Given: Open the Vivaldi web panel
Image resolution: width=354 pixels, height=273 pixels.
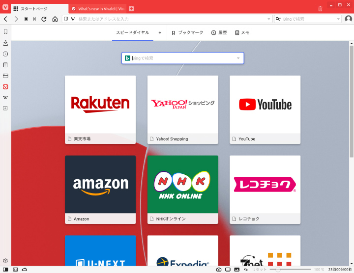Looking at the screenshot, I should 5,86.
